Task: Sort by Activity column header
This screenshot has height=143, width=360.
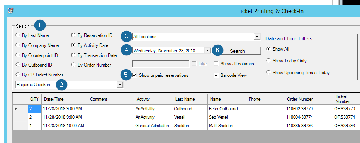Action: pos(154,99)
